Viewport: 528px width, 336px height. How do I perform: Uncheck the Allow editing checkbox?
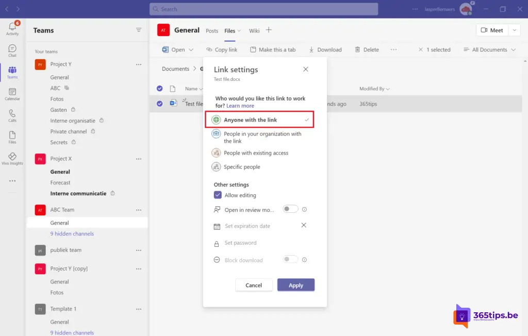point(218,195)
